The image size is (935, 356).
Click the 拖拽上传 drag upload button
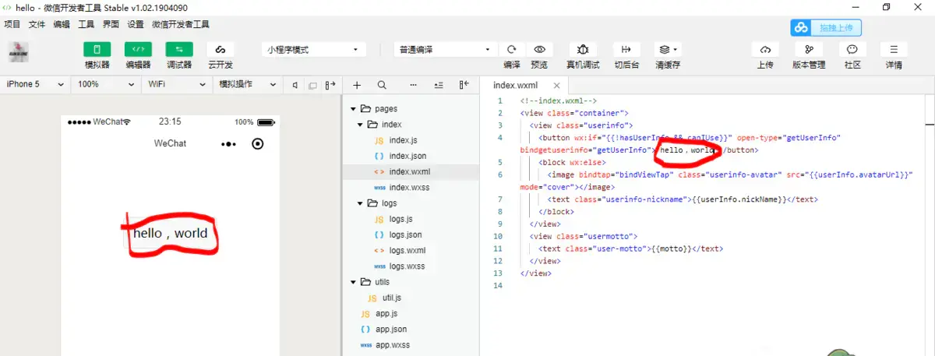[826, 28]
